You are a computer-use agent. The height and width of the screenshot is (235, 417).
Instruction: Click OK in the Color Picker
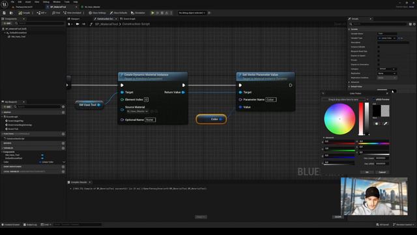[x=367, y=172]
